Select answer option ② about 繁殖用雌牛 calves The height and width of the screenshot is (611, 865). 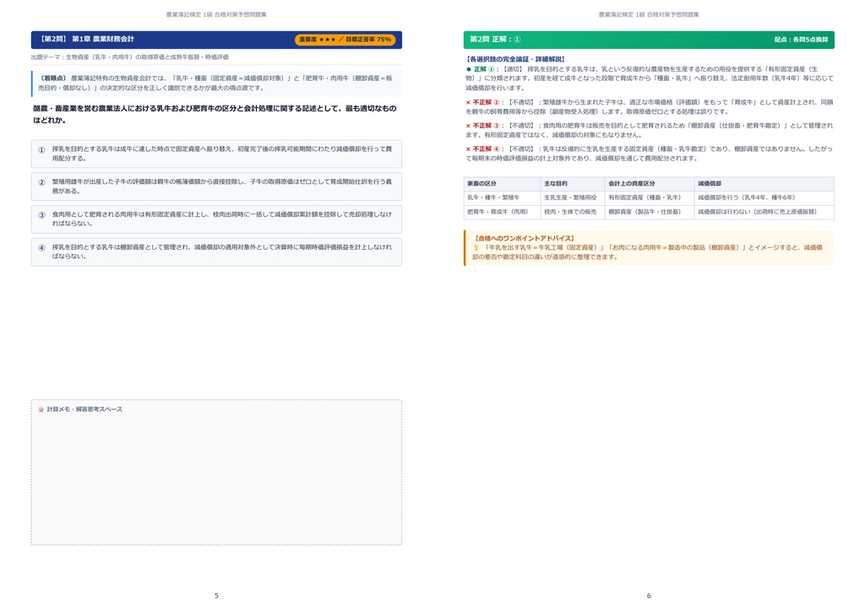[x=216, y=187]
